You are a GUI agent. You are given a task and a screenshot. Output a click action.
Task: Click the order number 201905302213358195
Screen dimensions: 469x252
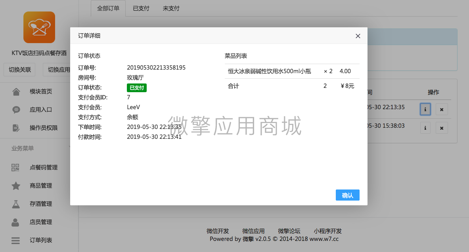click(x=156, y=68)
